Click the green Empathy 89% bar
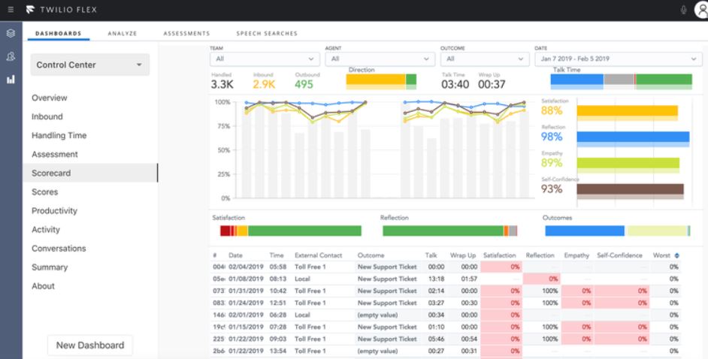Viewport: 708px width, 359px height. pos(628,163)
